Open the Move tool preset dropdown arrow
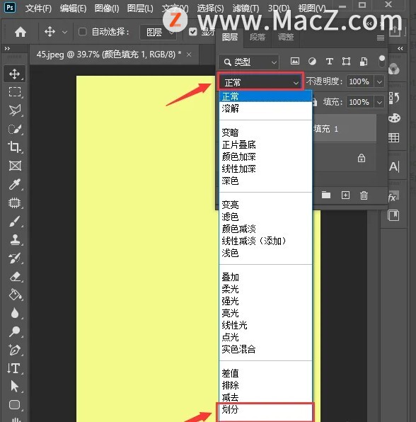 pos(64,33)
